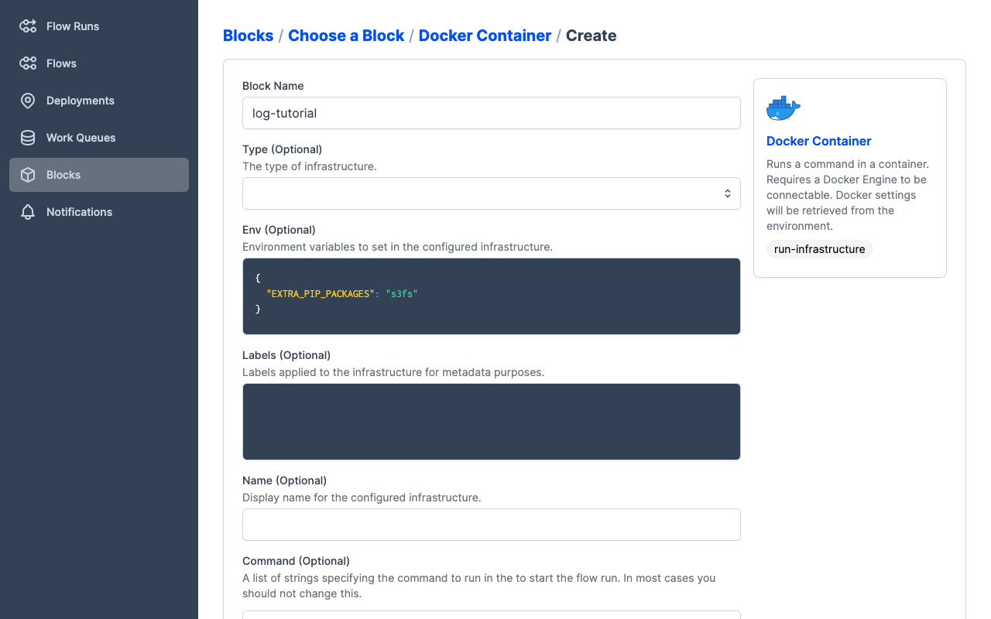Click the Flows sidebar icon

coord(28,63)
